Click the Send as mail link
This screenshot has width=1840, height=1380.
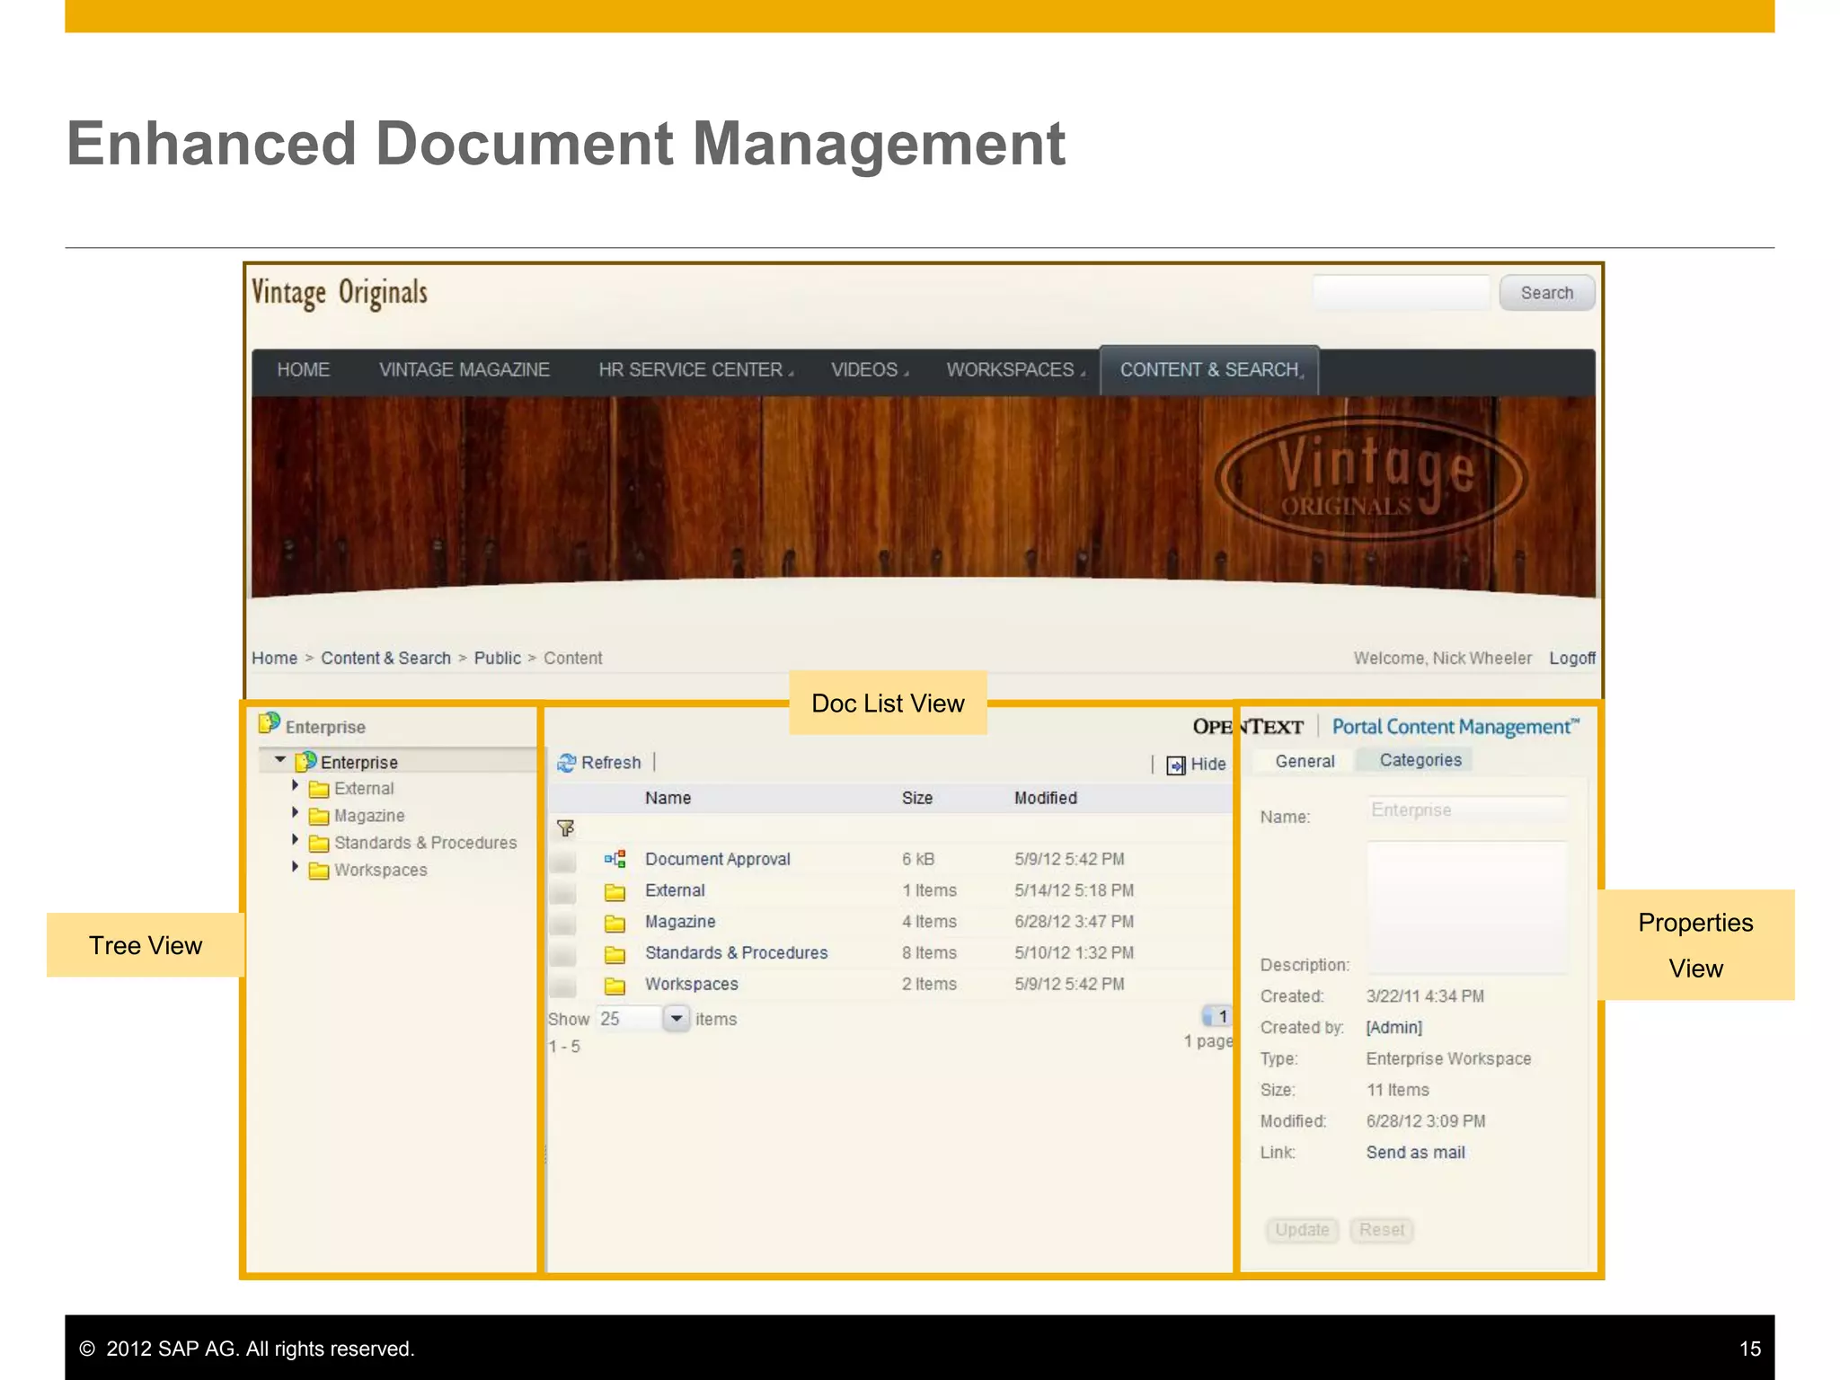(1415, 1153)
